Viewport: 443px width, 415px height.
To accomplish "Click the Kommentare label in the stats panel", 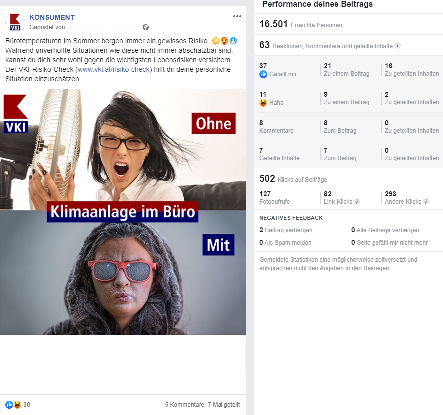I will 276,131.
